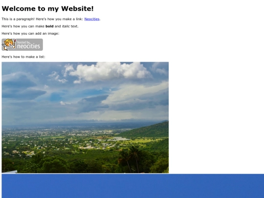The image size is (264, 198).
Task: Click the cat mascot in the badge
Action: click(x=9, y=43)
